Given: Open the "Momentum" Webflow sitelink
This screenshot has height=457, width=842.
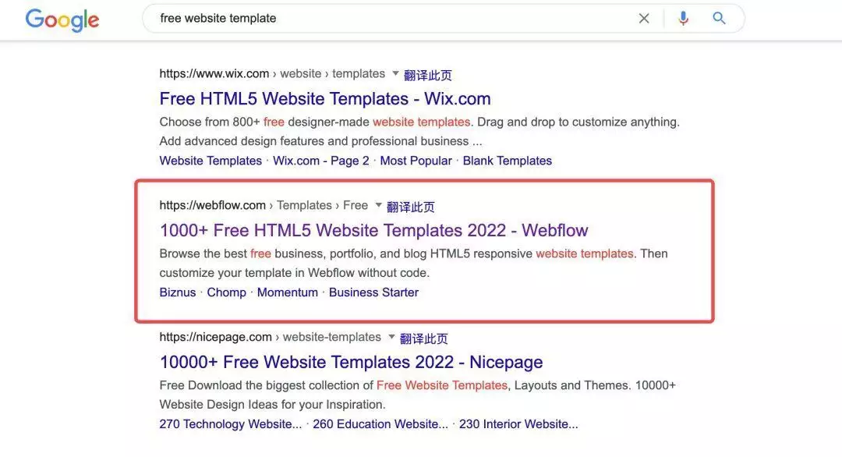Looking at the screenshot, I should point(288,292).
